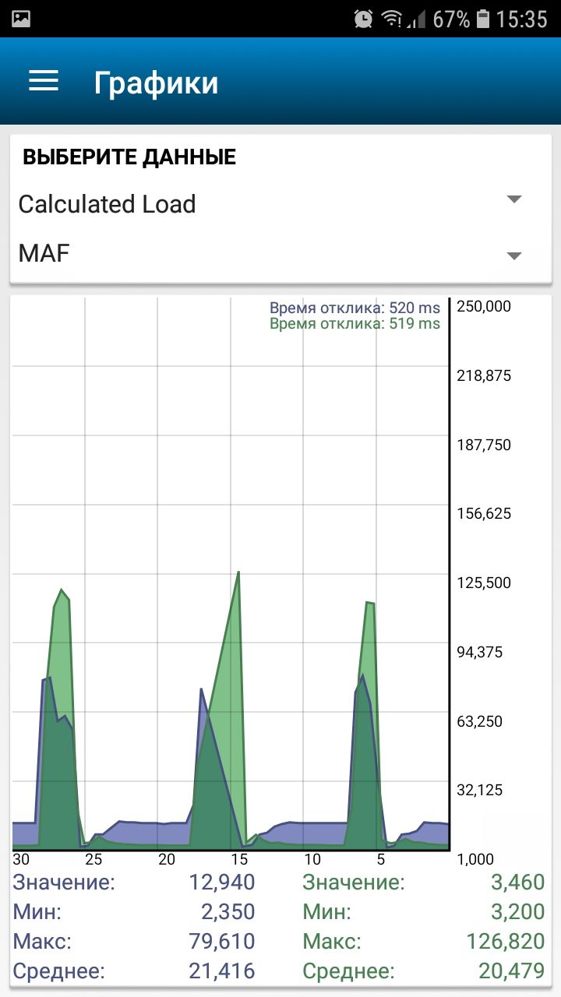This screenshot has height=997, width=561.
Task: Open the hamburger navigation menu
Action: tap(44, 82)
